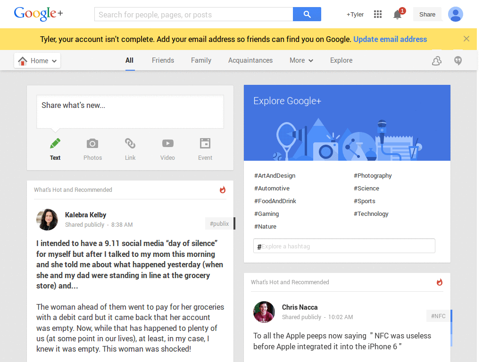Click the Share what's new box
Viewport: 483px width, 362px height.
point(130,111)
